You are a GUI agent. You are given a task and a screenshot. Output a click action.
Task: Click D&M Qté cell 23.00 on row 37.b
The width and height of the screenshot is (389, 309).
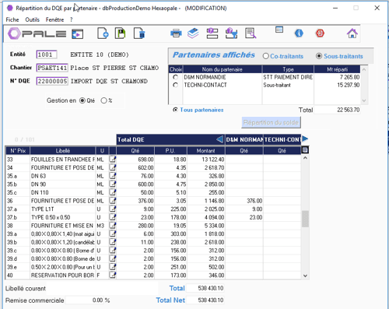(x=244, y=217)
